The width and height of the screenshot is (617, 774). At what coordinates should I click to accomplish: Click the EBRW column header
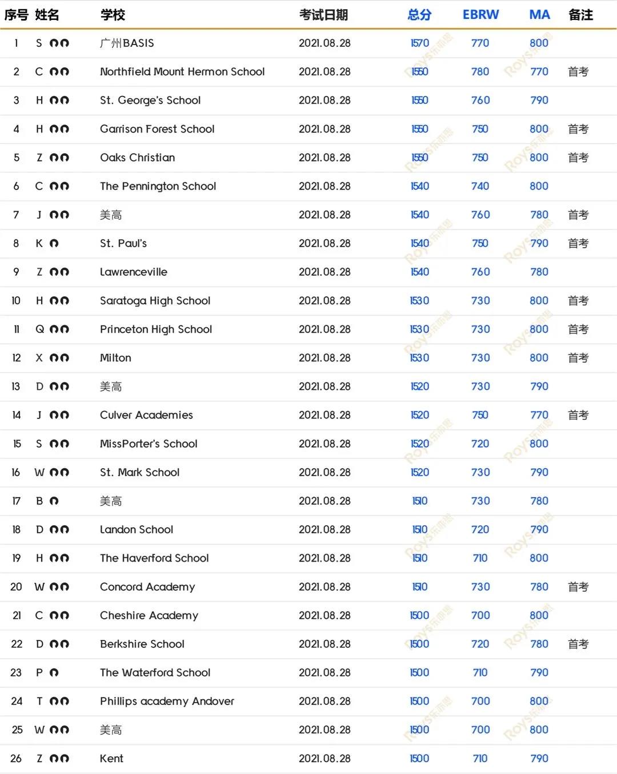coord(480,15)
